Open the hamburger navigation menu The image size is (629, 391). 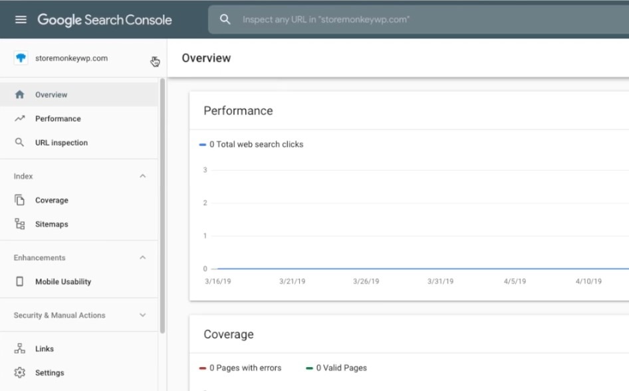21,19
